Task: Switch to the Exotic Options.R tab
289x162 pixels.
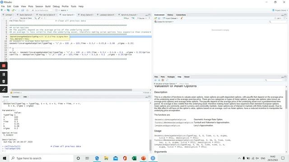Action: pos(25,15)
